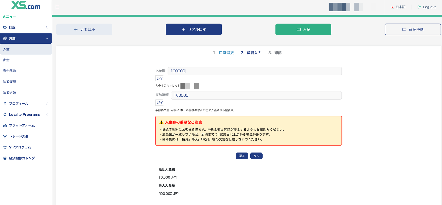Click the JPY badge under 入金額
442x205 pixels.
160,78
